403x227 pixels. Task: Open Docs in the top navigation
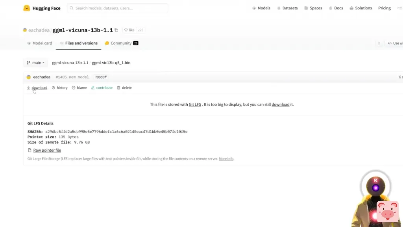tap(338, 8)
